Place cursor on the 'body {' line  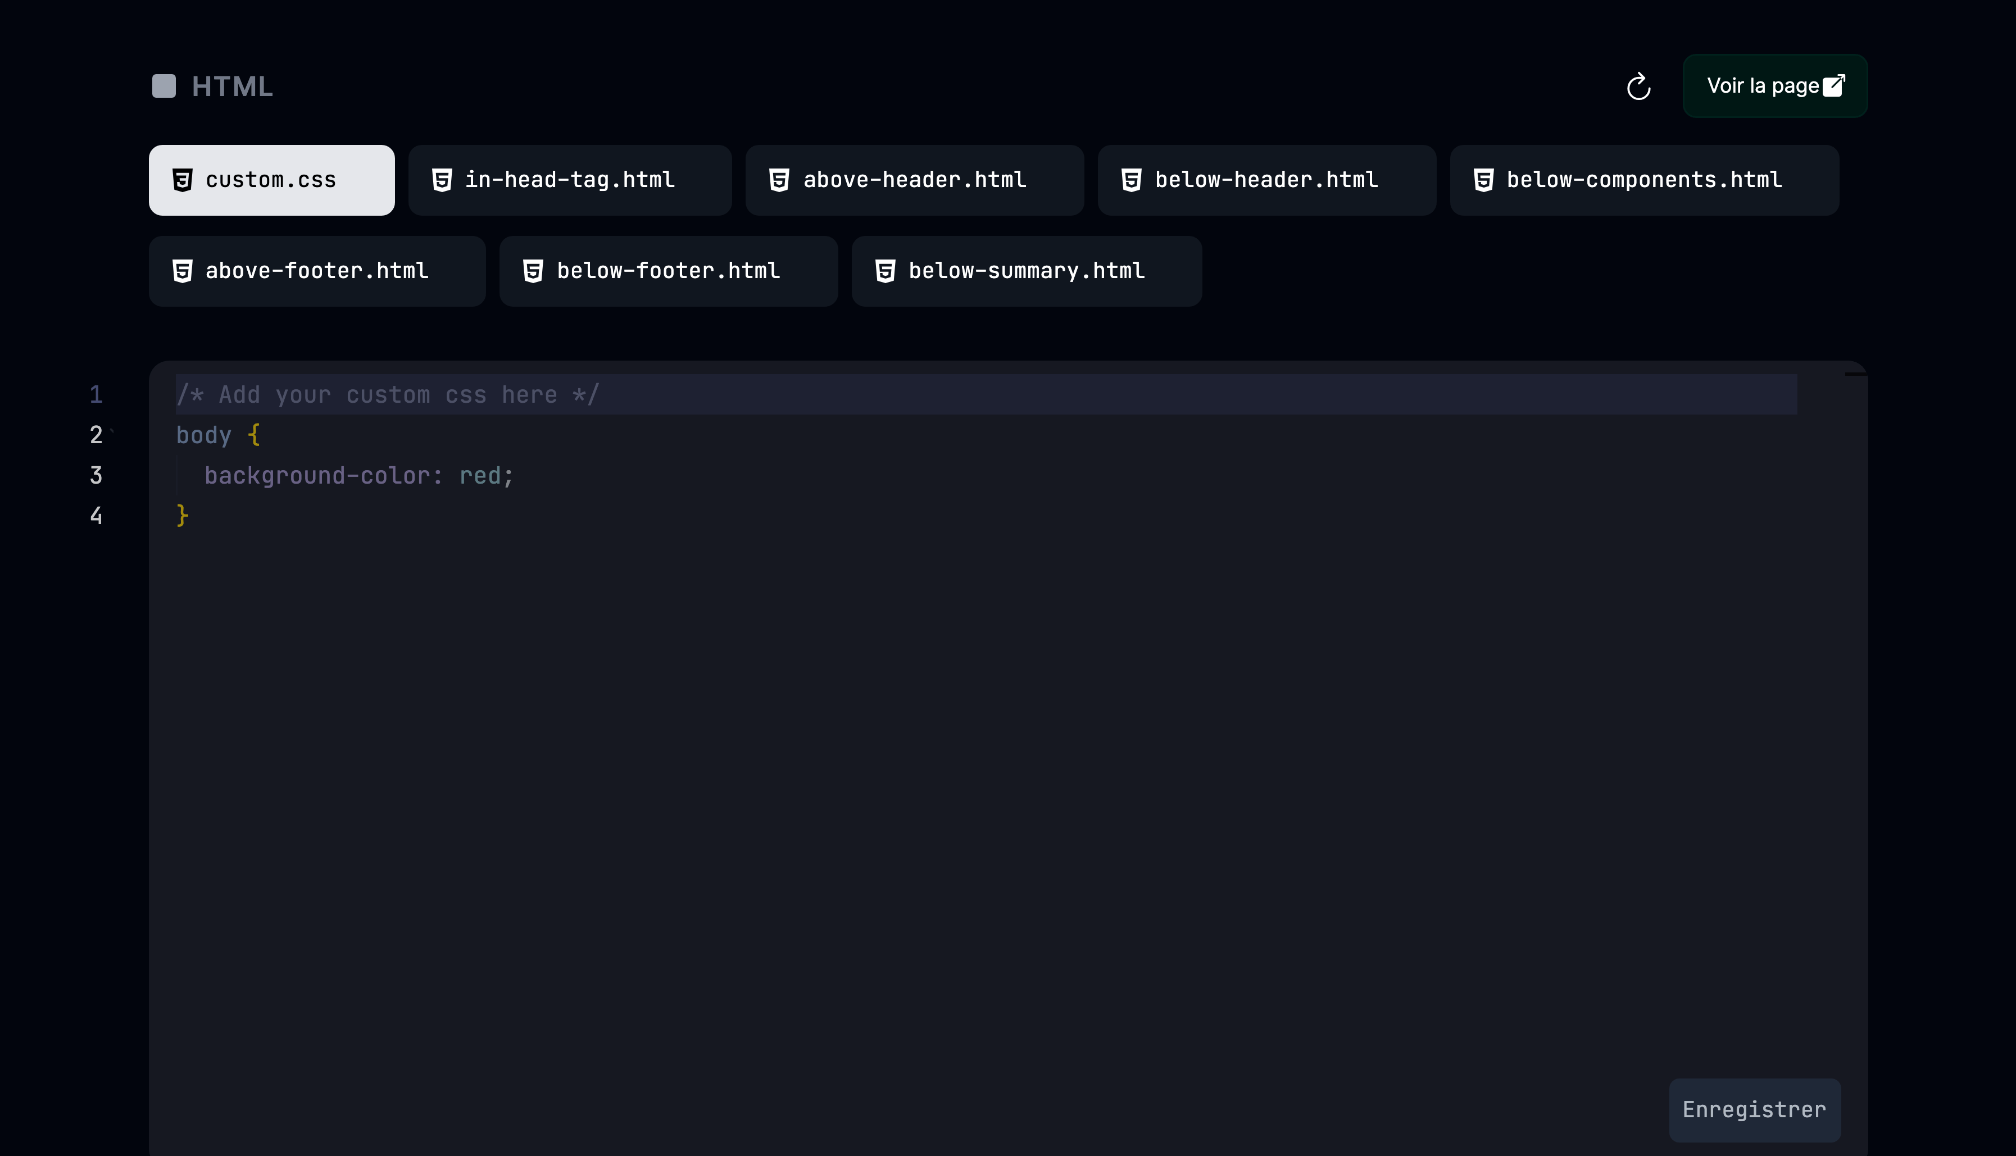(x=219, y=434)
